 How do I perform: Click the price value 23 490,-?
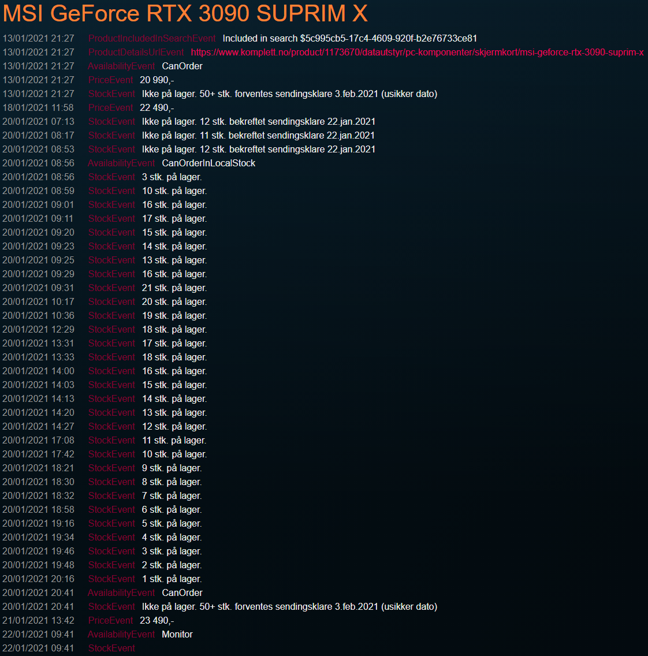click(157, 620)
